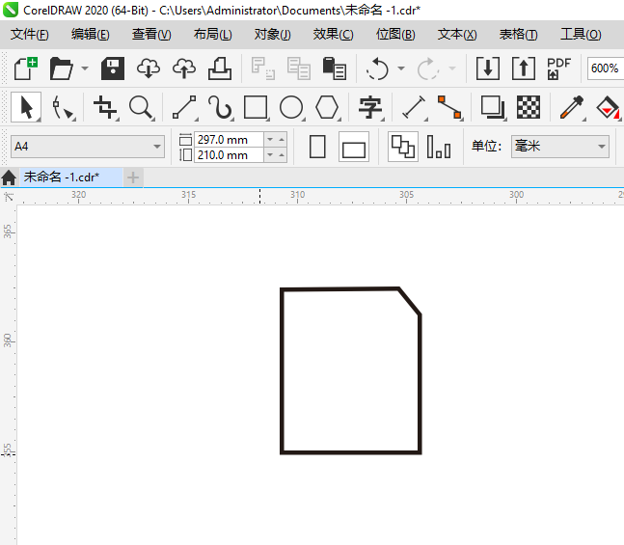This screenshot has width=624, height=545.
Task: Select the Text tool
Action: [370, 107]
